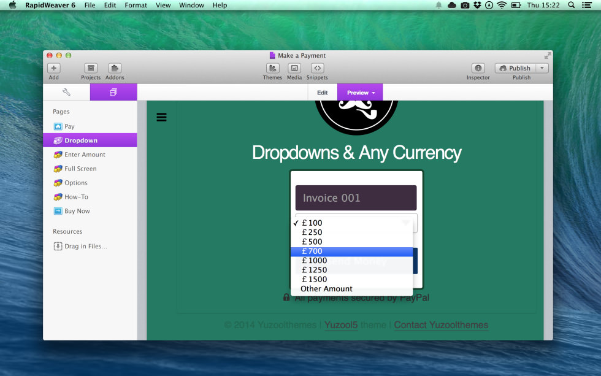
Task: Open the Media browser icon
Action: click(294, 68)
